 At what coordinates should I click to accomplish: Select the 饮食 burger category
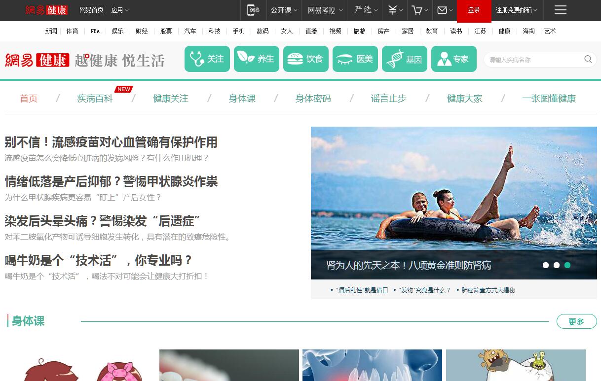pos(306,59)
